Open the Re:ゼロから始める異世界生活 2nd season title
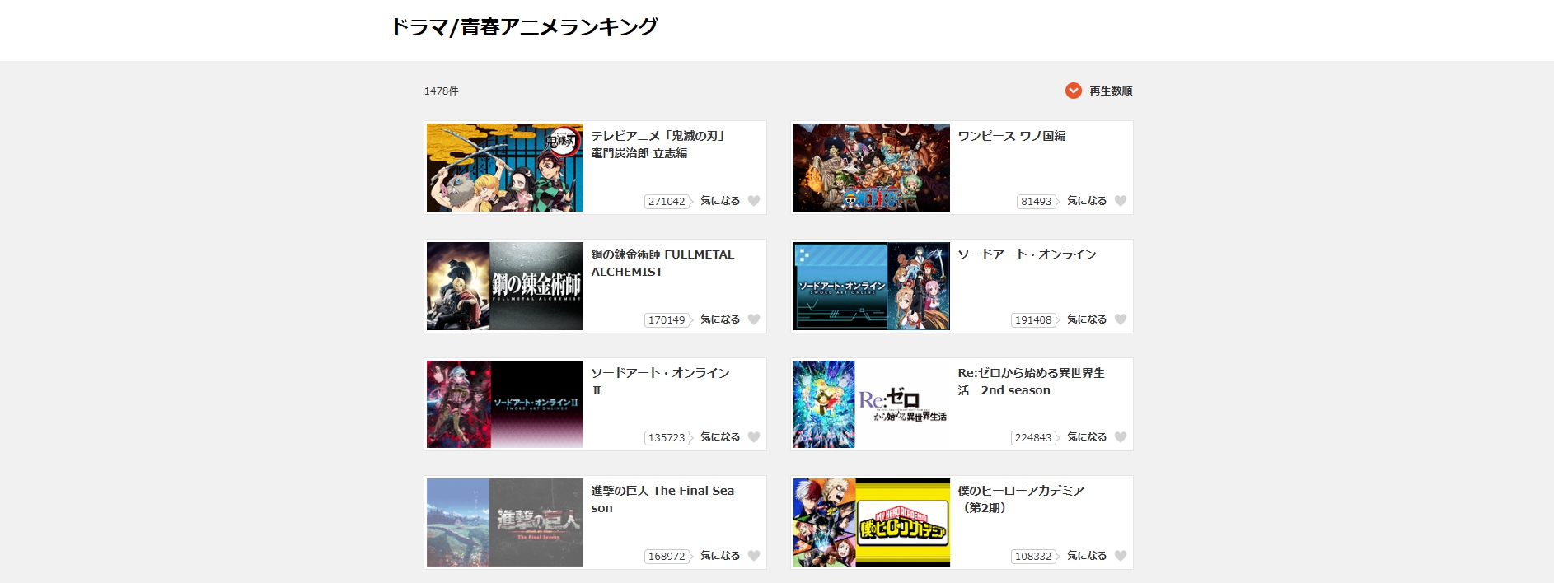The image size is (1554, 583). click(1031, 382)
